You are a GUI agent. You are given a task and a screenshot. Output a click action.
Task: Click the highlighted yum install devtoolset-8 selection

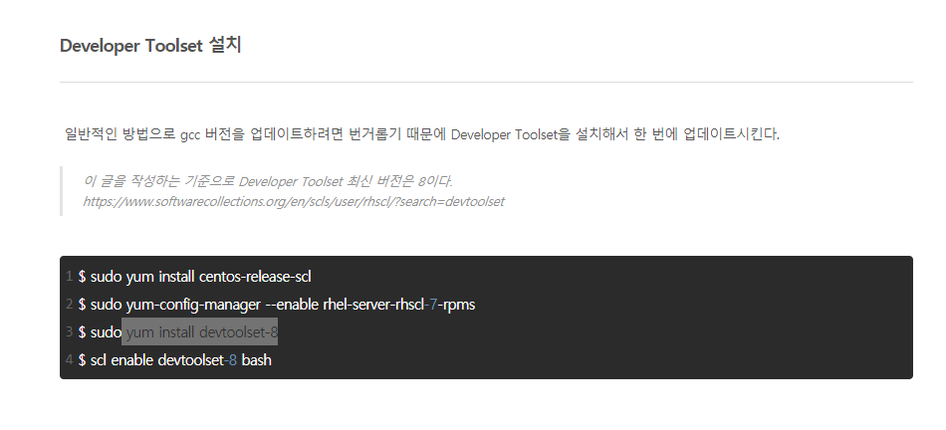[x=200, y=331]
